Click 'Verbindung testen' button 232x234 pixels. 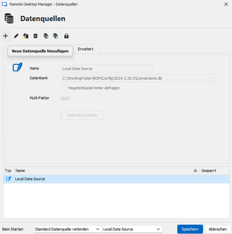tap(82, 115)
